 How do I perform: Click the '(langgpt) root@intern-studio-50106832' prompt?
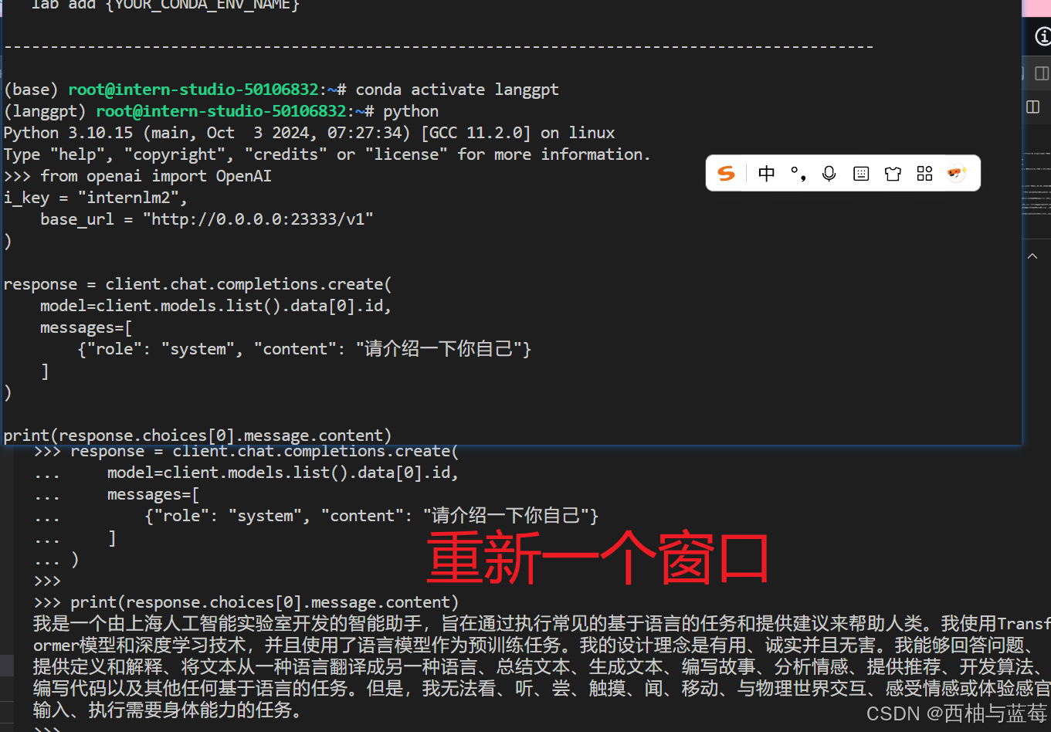click(x=189, y=111)
